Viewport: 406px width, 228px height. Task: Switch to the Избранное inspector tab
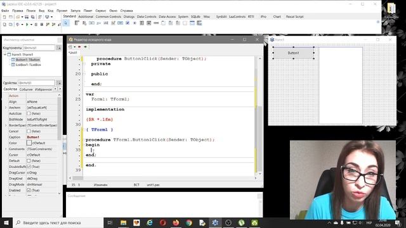pyautogui.click(x=43, y=89)
